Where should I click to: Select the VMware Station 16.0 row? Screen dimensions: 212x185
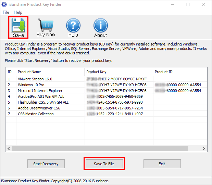106,79
